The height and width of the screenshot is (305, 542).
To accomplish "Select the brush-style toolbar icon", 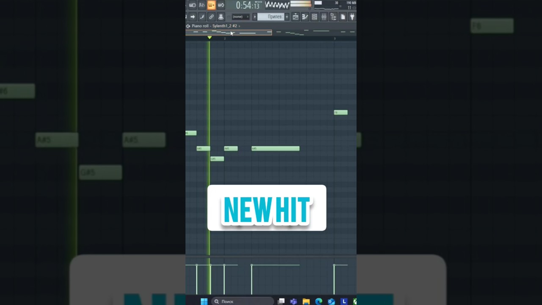I will coord(202,17).
